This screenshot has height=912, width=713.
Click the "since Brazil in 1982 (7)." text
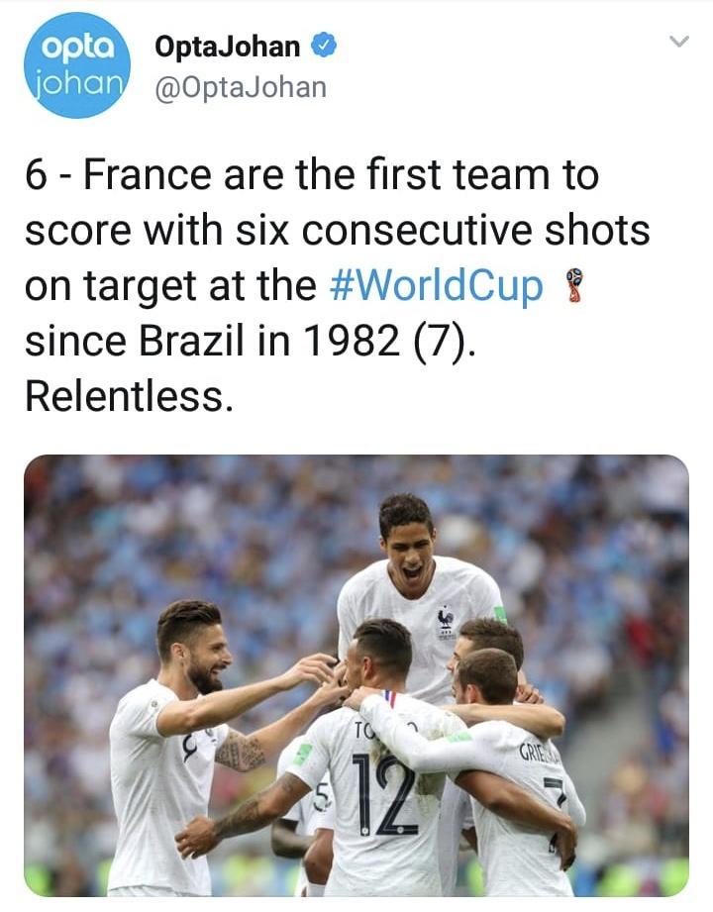coord(251,341)
